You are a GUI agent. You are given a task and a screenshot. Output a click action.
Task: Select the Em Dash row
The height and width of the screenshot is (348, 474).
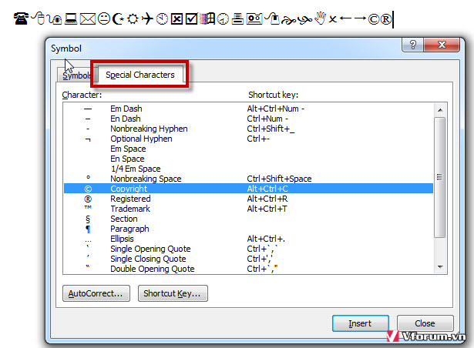248,109
